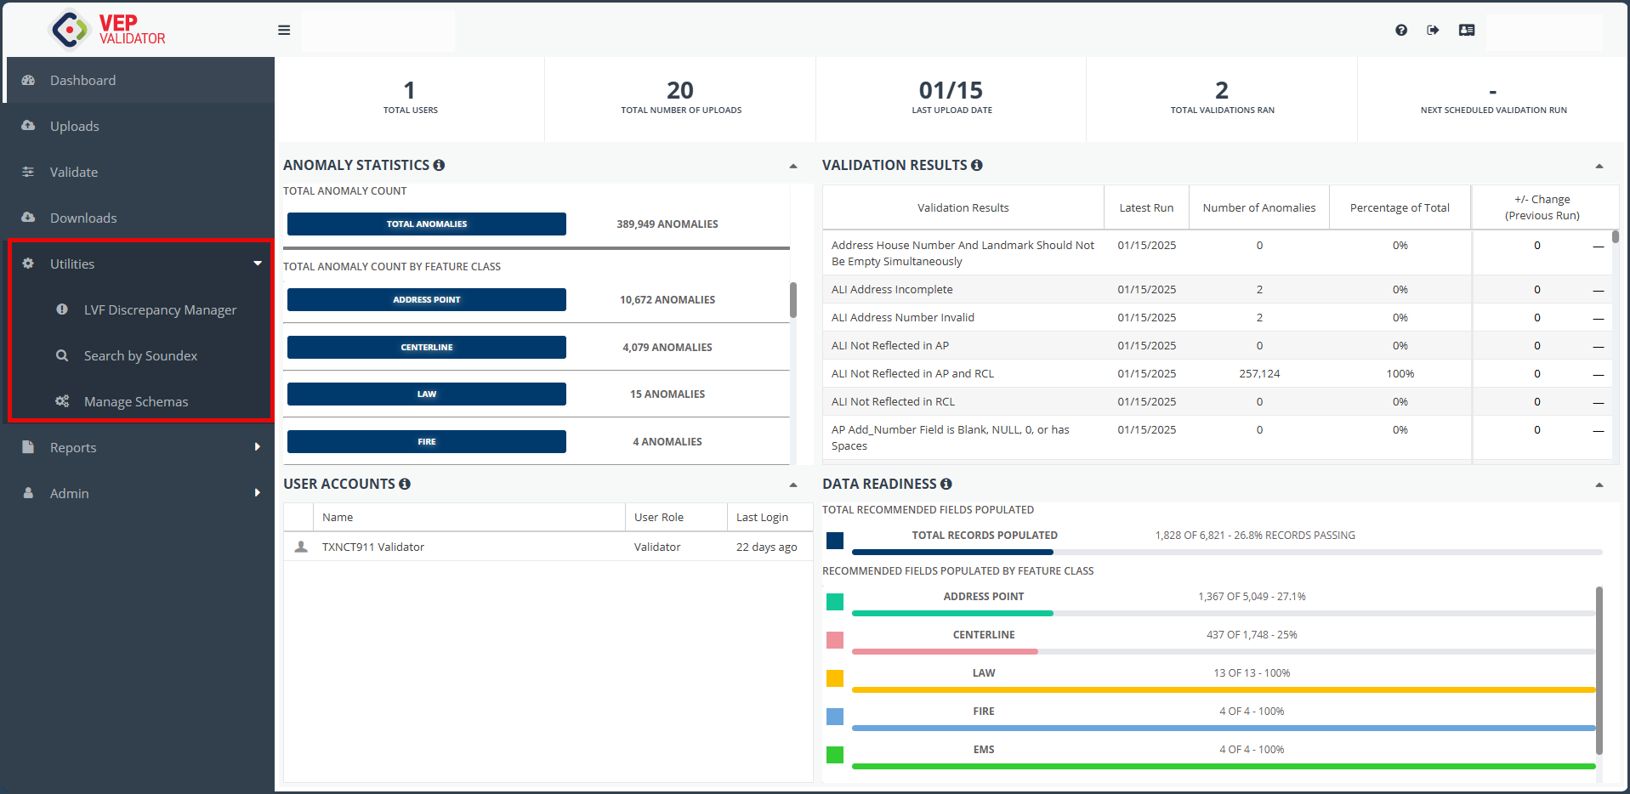Sort by Latest Run column header
The image size is (1630, 794).
click(1146, 207)
